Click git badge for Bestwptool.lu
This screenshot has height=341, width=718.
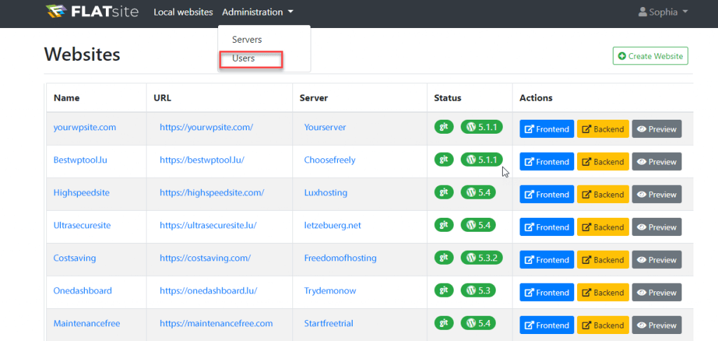point(444,160)
